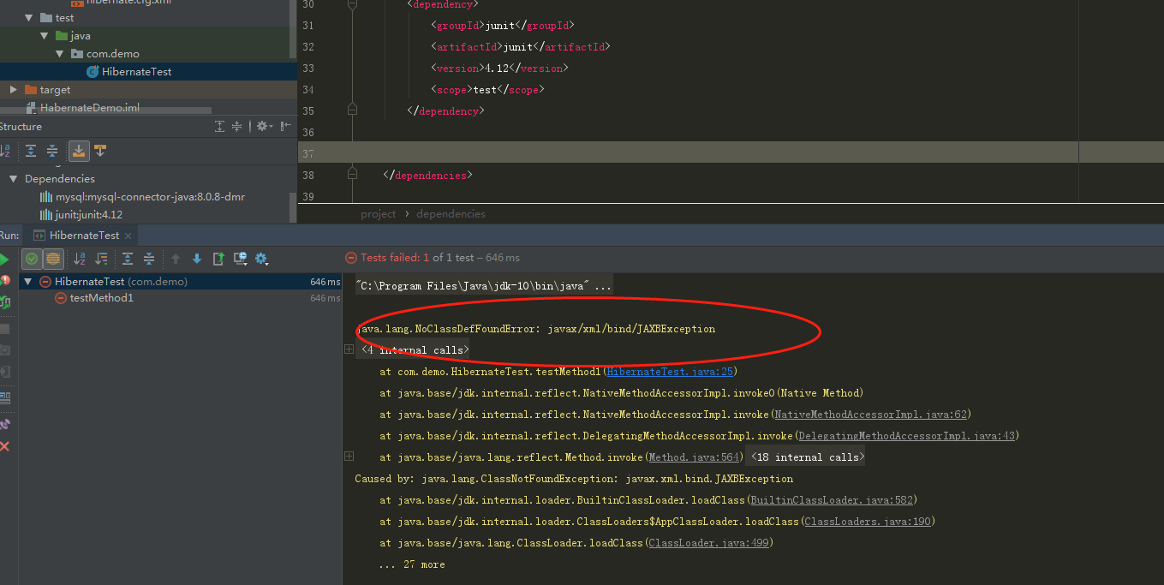
Task: Expand all nodes in the test results tree
Action: (128, 258)
